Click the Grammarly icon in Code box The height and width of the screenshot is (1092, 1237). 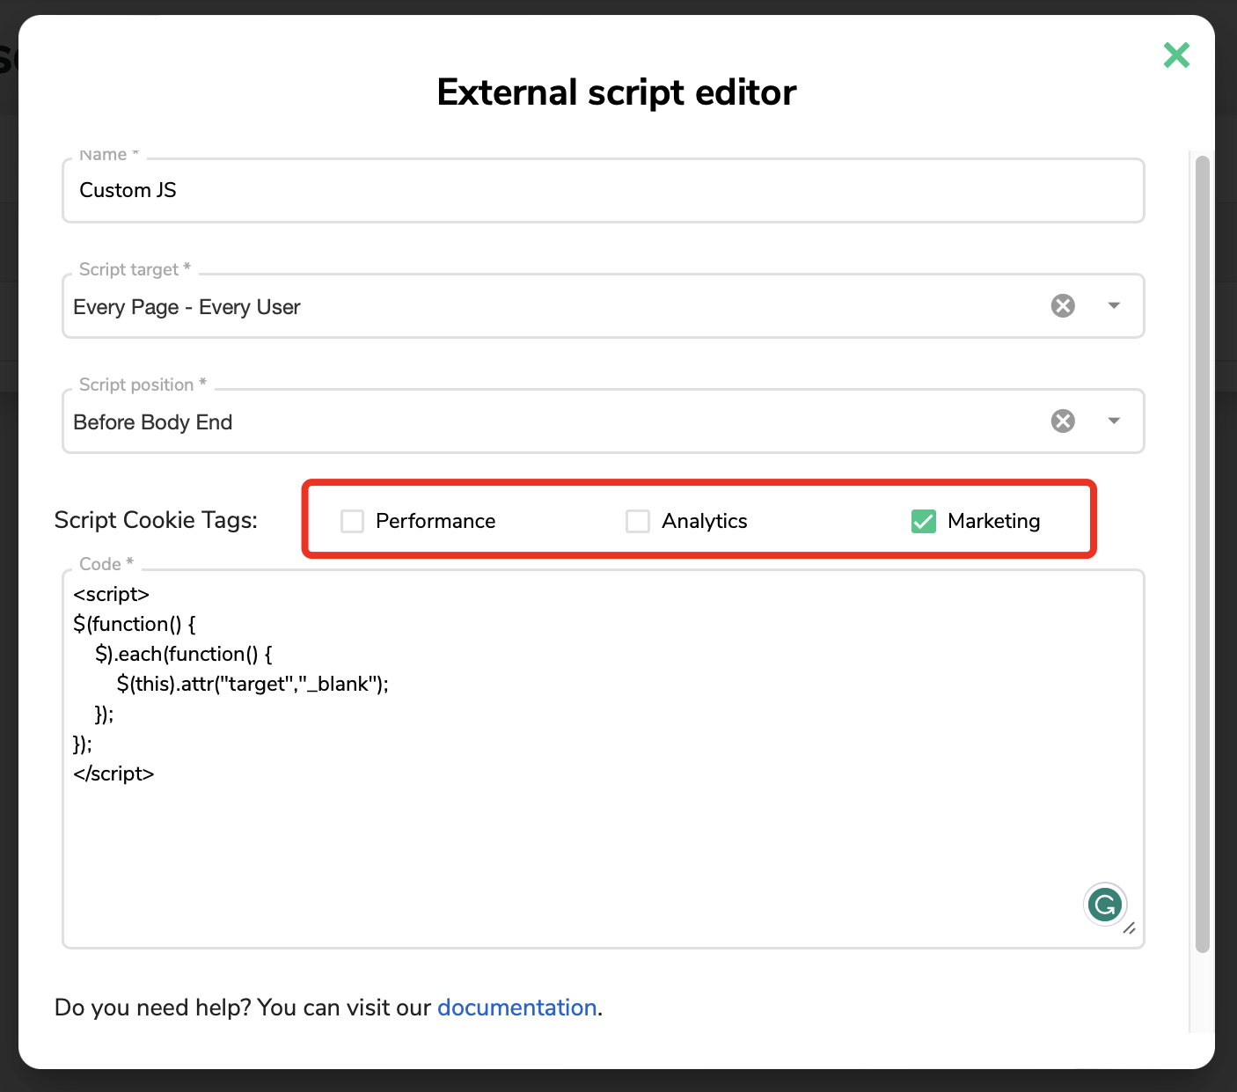pos(1105,904)
